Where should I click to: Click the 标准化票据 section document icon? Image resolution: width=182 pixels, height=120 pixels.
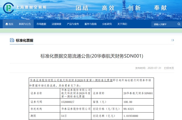click(12, 40)
